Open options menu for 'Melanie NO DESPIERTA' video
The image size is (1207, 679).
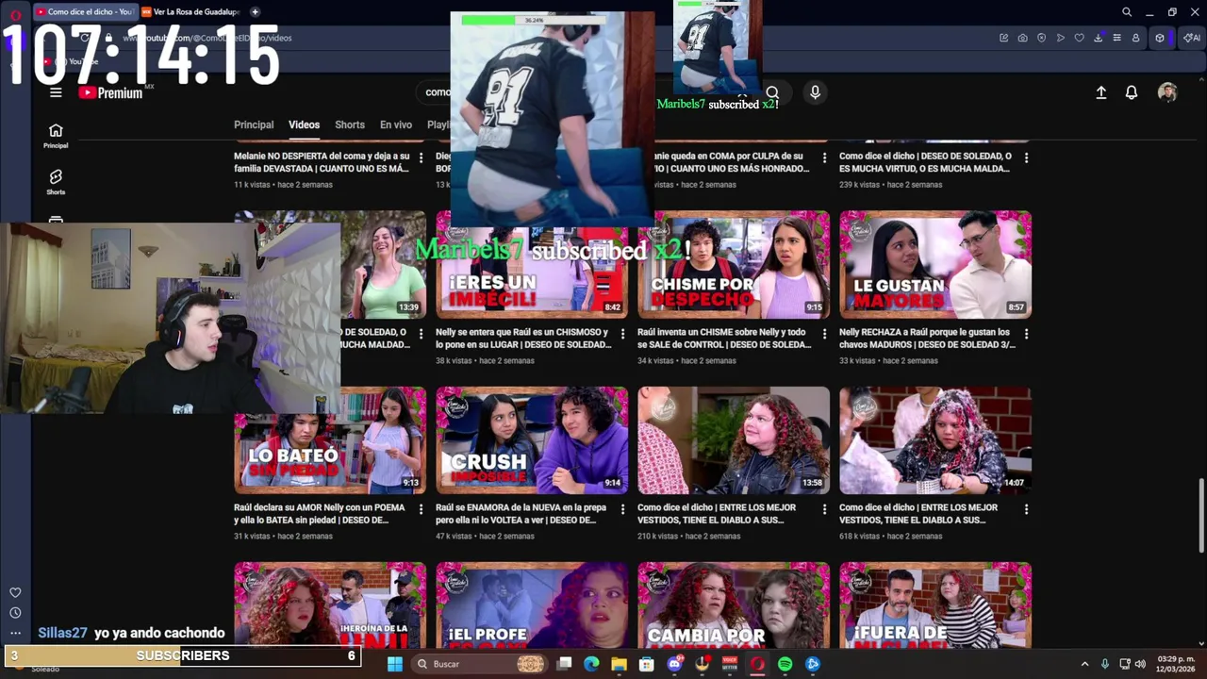(421, 157)
